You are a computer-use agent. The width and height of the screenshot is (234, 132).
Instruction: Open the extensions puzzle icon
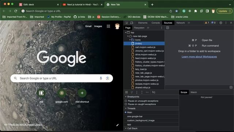[196, 11]
